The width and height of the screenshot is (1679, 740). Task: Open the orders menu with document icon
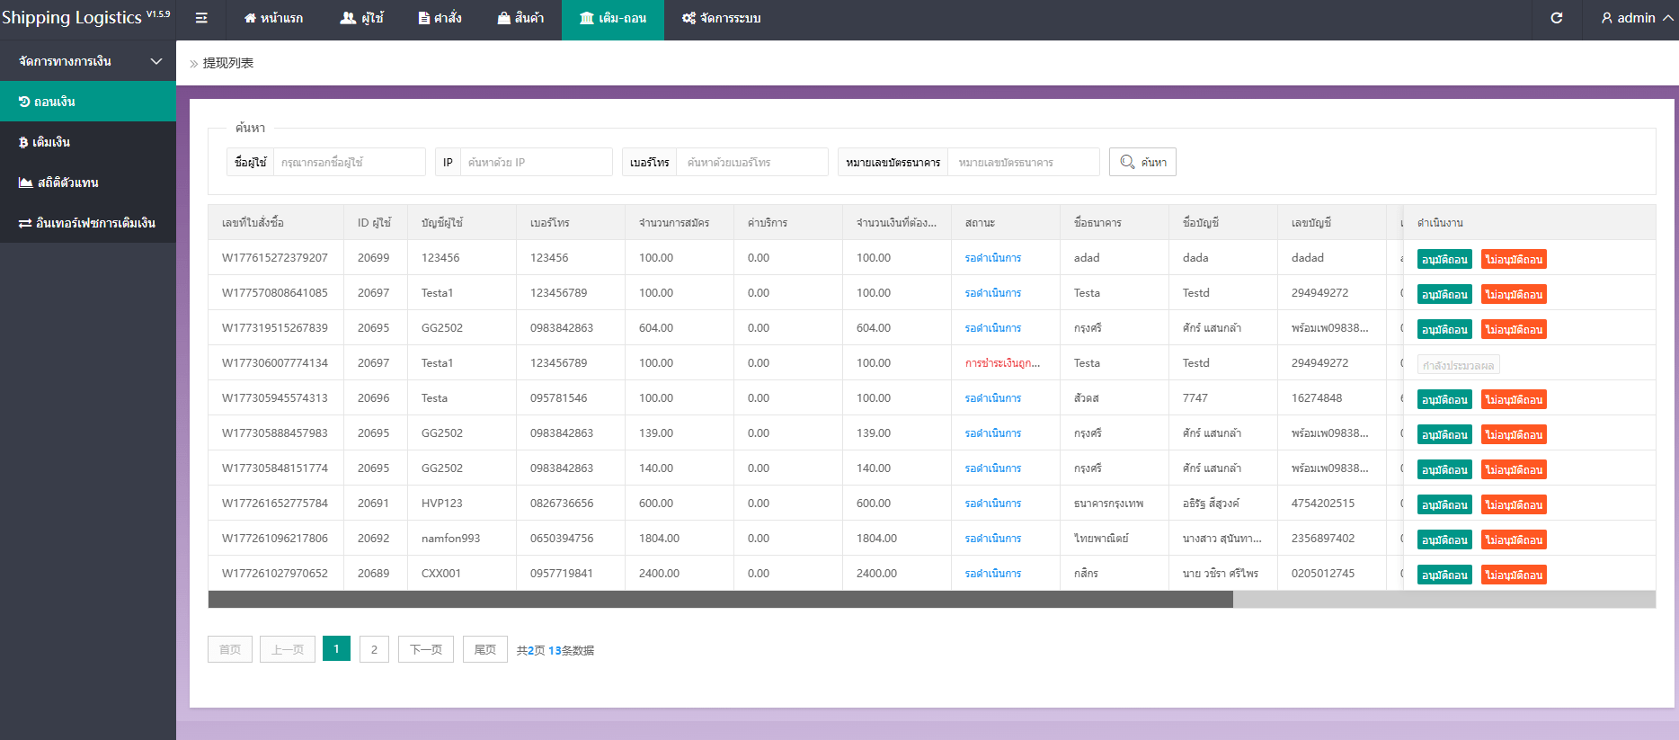440,18
